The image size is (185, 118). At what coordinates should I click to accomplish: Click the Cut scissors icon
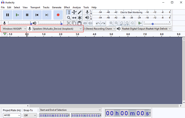click(x=69, y=23)
